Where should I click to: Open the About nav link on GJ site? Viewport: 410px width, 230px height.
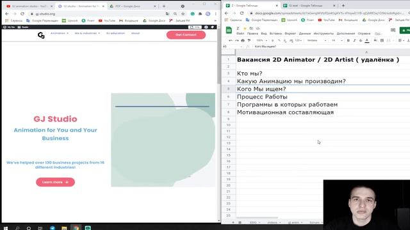(x=135, y=33)
